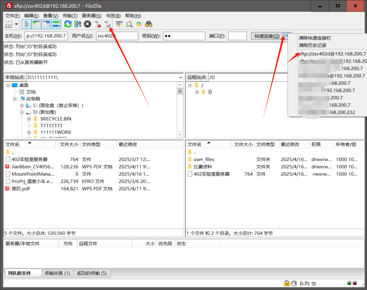Click the 远程站点 path field
The image size is (367, 290).
pyautogui.click(x=248, y=77)
